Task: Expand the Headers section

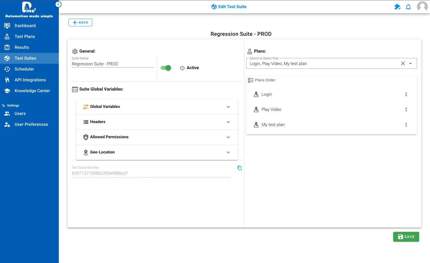Action: (228, 122)
